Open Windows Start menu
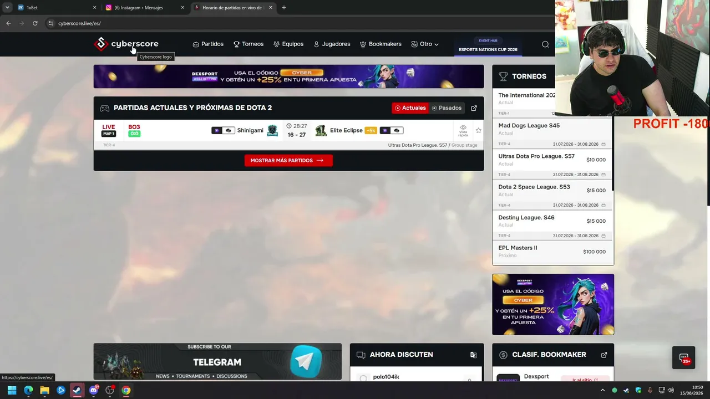Screen dimensions: 710x399 tap(12, 390)
